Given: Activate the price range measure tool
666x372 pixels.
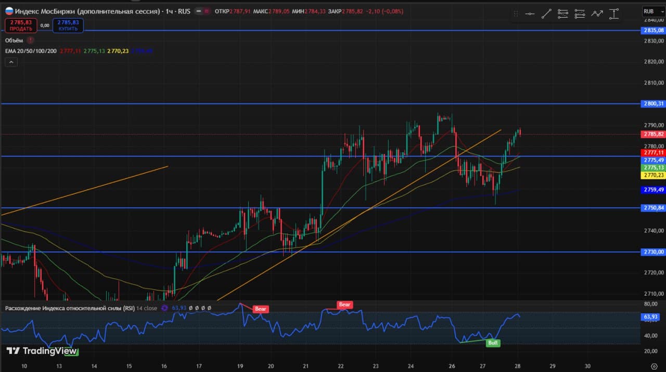Looking at the screenshot, I should [614, 14].
